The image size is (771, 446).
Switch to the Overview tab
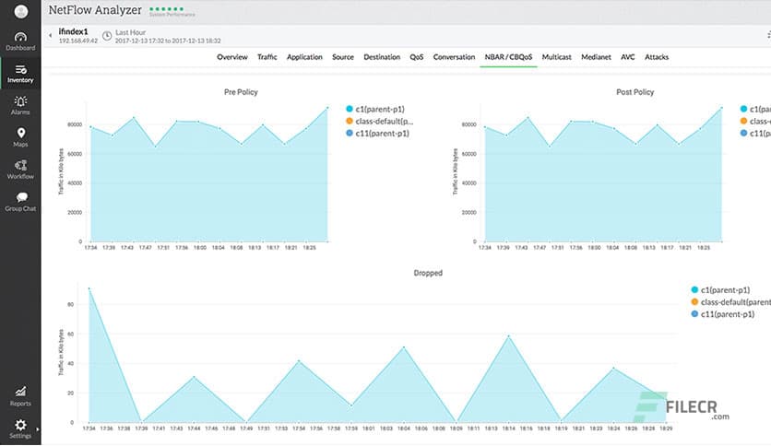click(232, 57)
